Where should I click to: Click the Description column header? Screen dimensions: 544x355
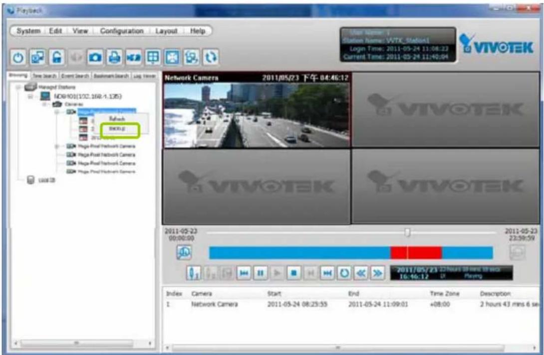click(495, 294)
